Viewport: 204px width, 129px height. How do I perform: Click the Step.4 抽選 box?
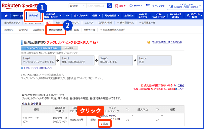[154, 60]
